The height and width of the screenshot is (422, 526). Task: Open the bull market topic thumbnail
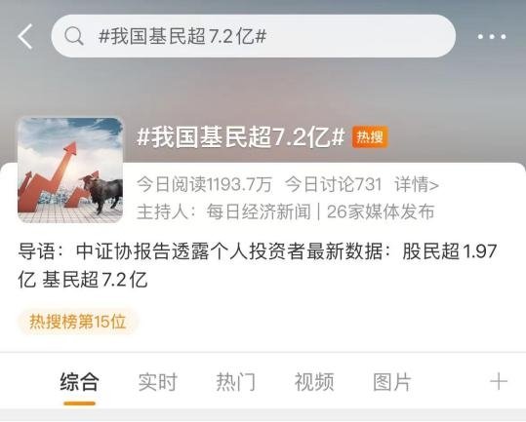[70, 170]
